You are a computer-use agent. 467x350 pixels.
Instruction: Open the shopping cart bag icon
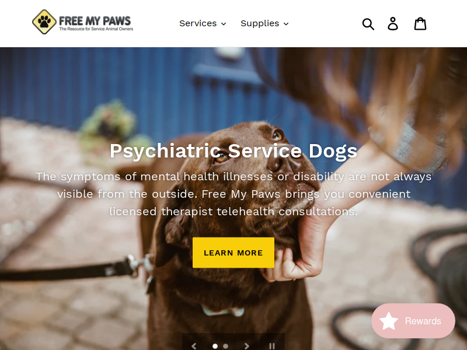pos(420,23)
